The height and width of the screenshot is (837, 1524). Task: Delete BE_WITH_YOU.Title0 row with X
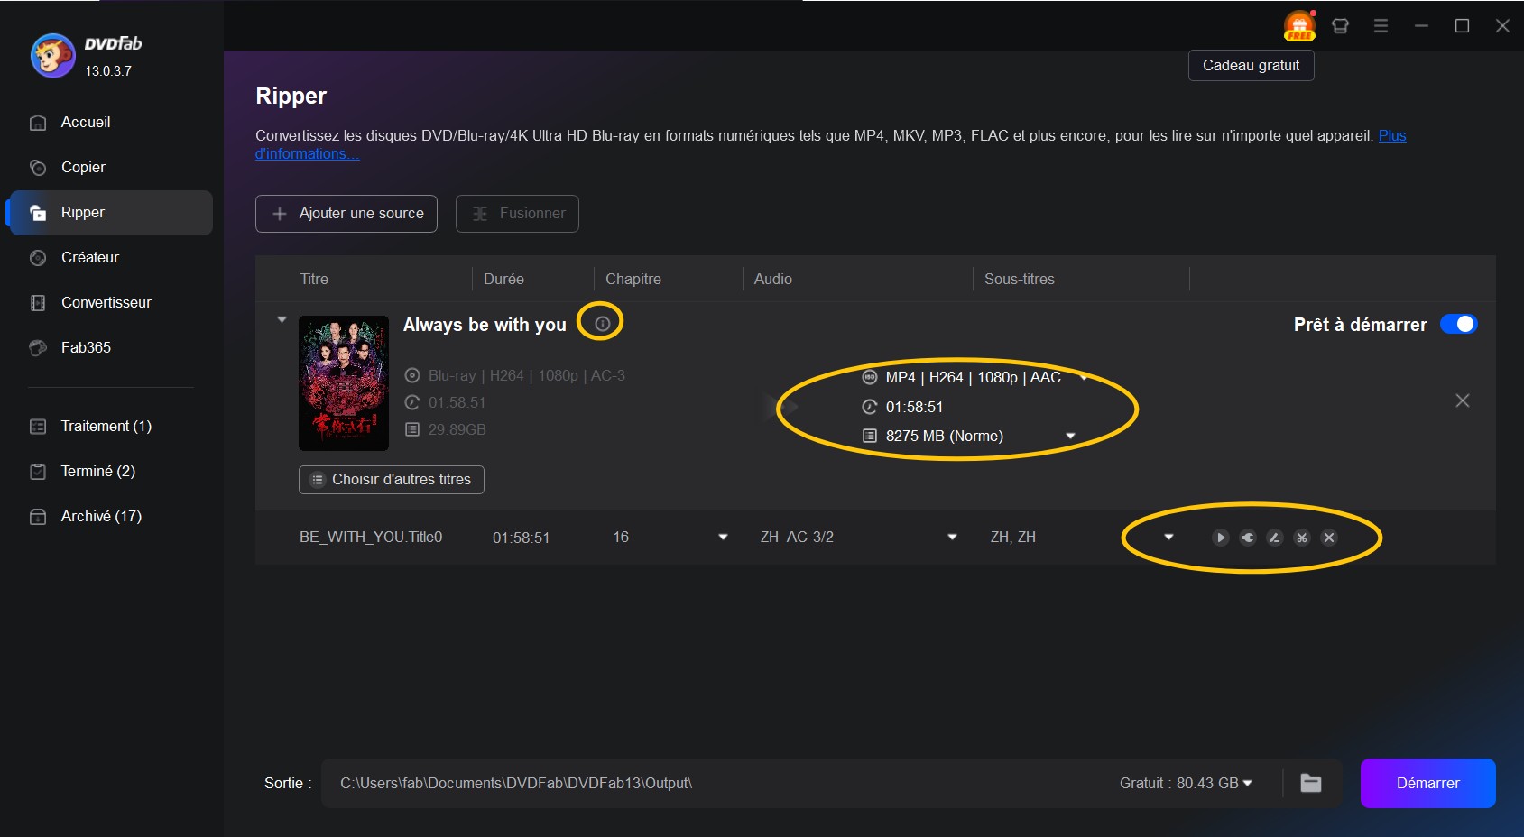[1328, 538]
